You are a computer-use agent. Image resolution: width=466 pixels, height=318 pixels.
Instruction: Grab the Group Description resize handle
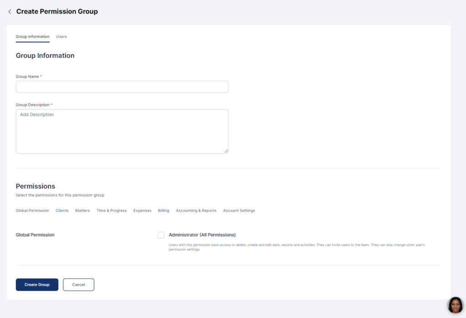coord(226,151)
